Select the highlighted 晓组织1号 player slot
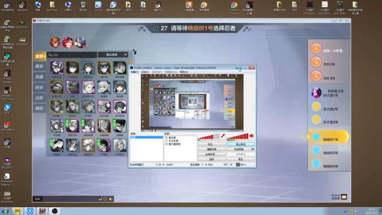The height and width of the screenshot is (215, 382). coord(329,137)
